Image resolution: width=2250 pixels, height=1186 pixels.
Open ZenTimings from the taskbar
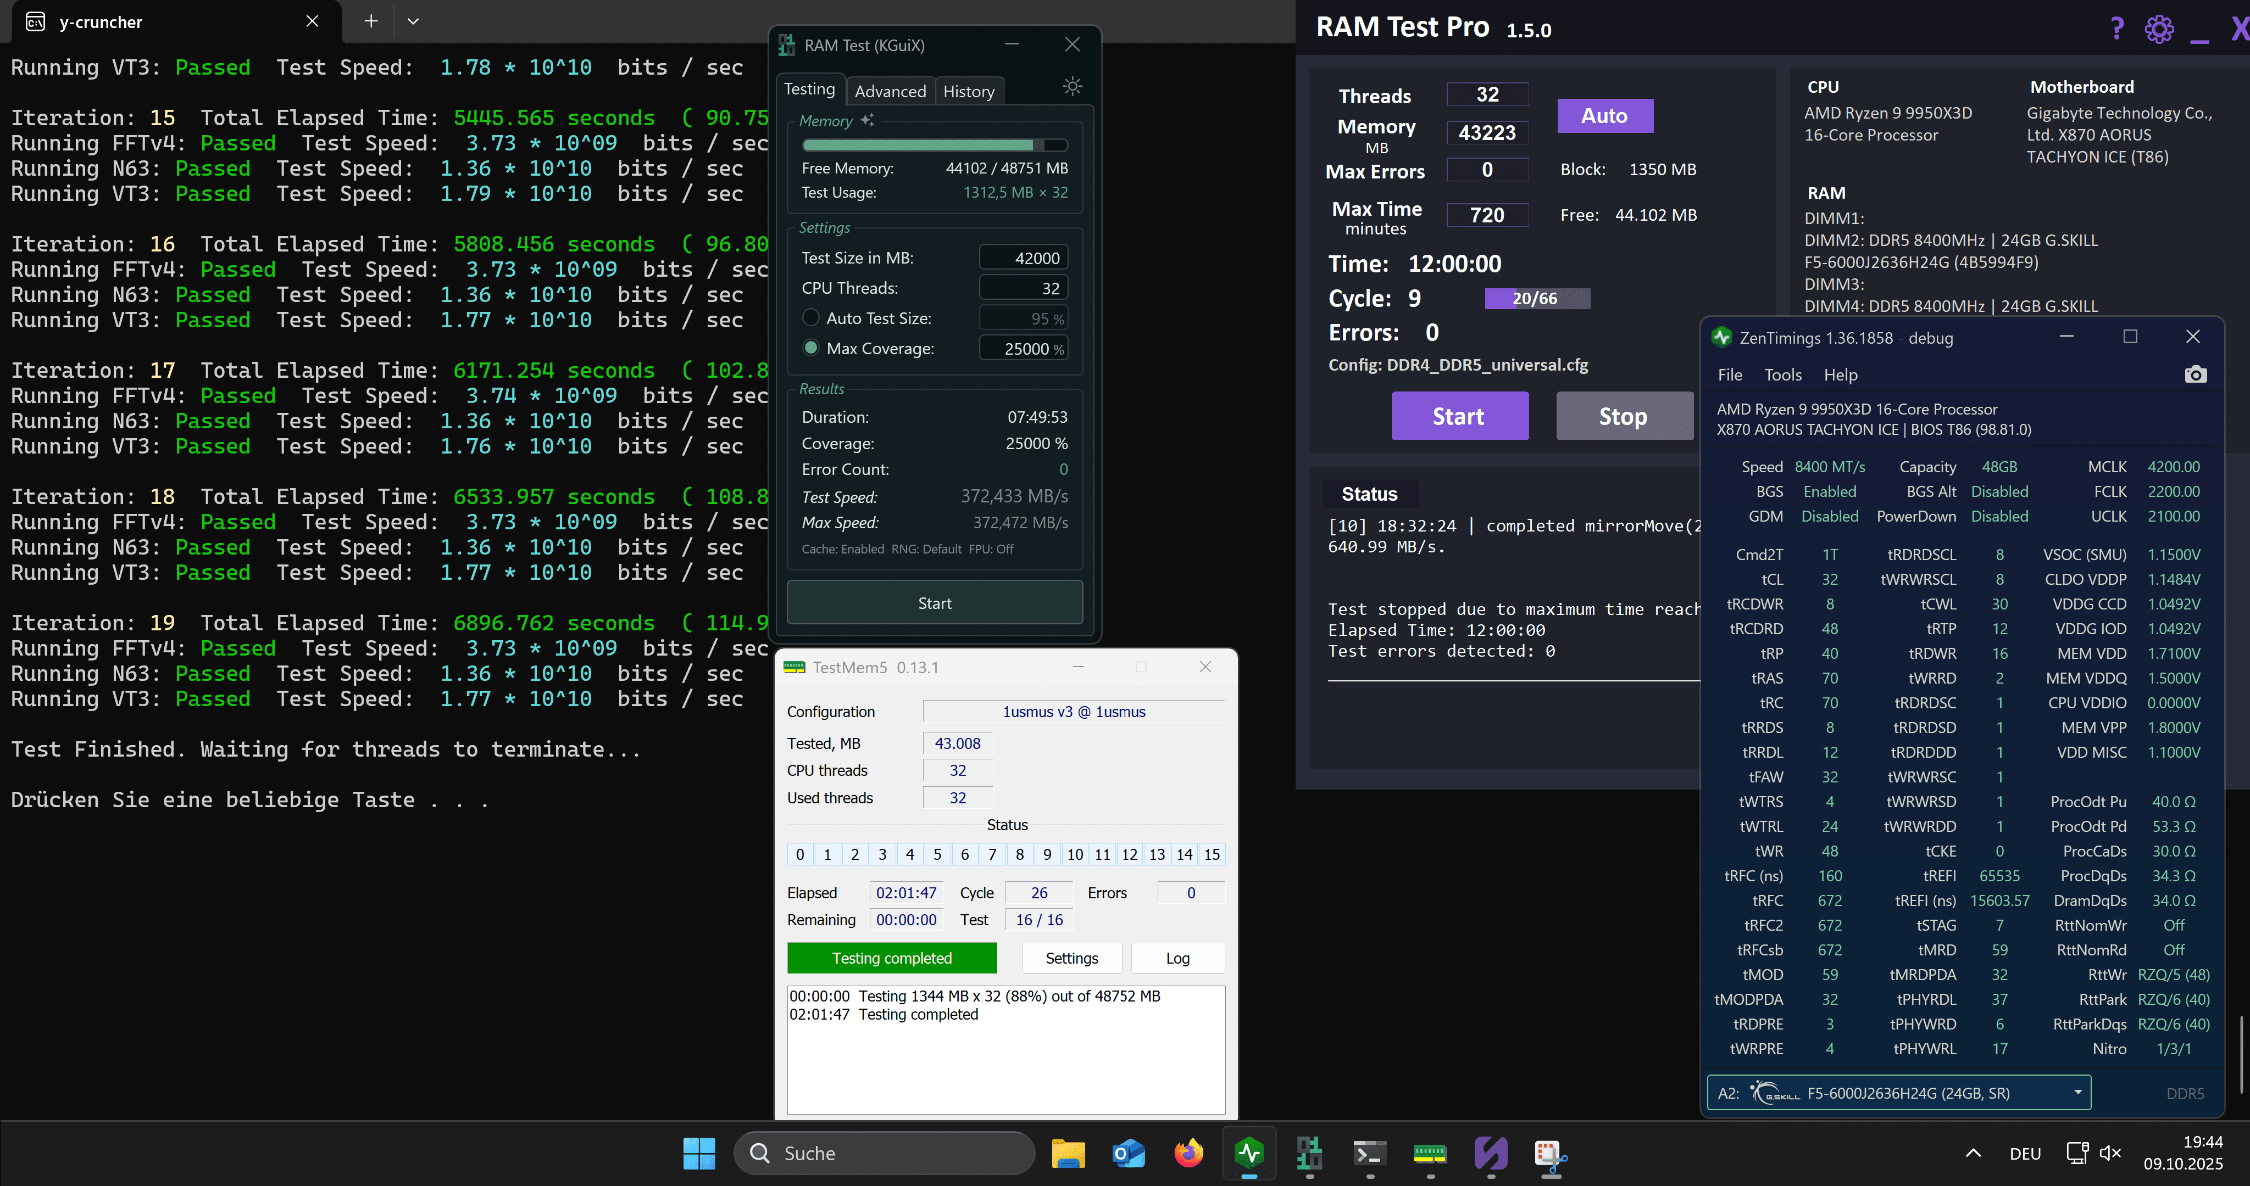pyautogui.click(x=1249, y=1153)
